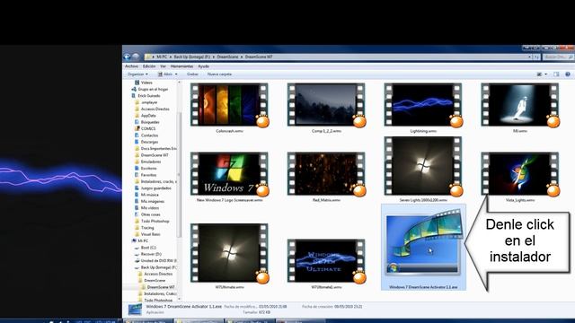Viewport: 575px width, 323px height.
Task: Click the address bar refresh button
Action: pos(537,57)
